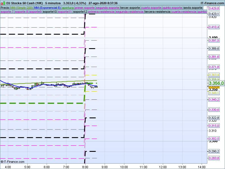This screenshot has height=169, width=225.
Task: Select the primer soporte legend label
Action: pos(85,8)
